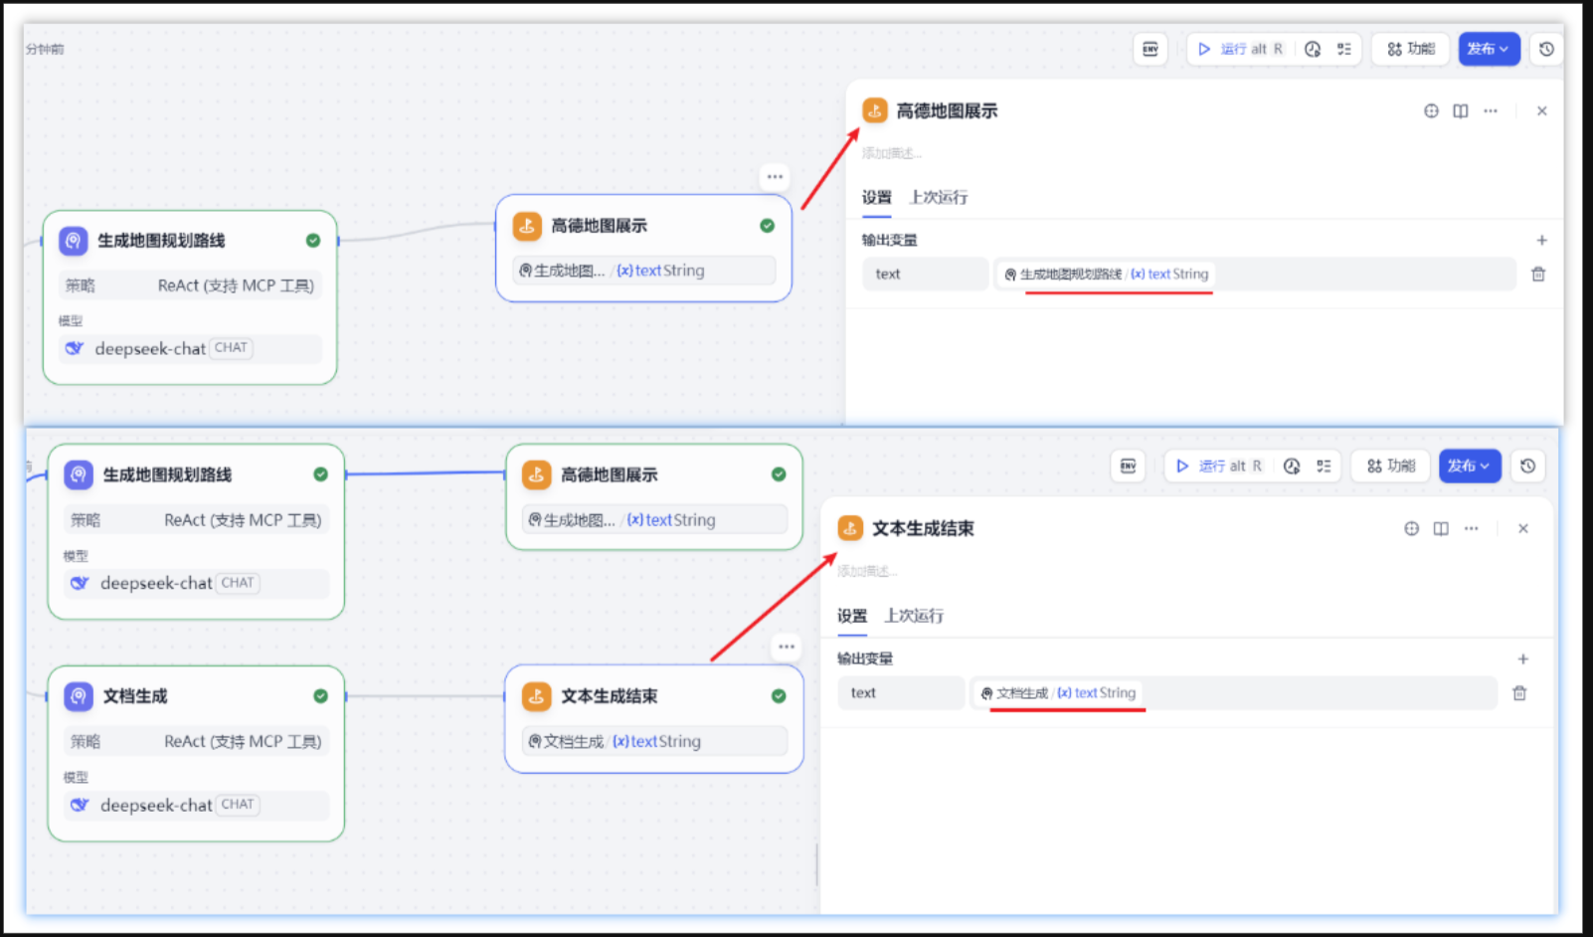Select the 文本生成结束 node on canvas
Image resolution: width=1593 pixels, height=937 pixels.
pos(653,718)
